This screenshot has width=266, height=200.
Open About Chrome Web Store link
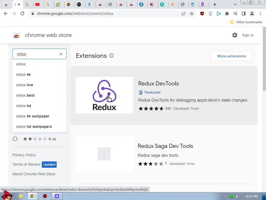[x=34, y=174]
